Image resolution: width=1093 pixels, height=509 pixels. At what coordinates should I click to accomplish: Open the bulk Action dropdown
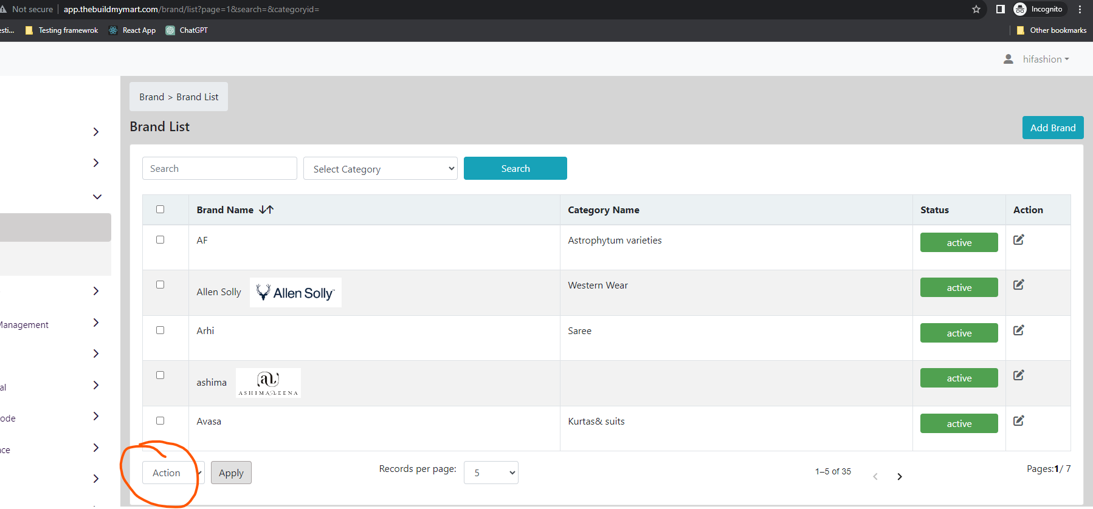click(173, 473)
